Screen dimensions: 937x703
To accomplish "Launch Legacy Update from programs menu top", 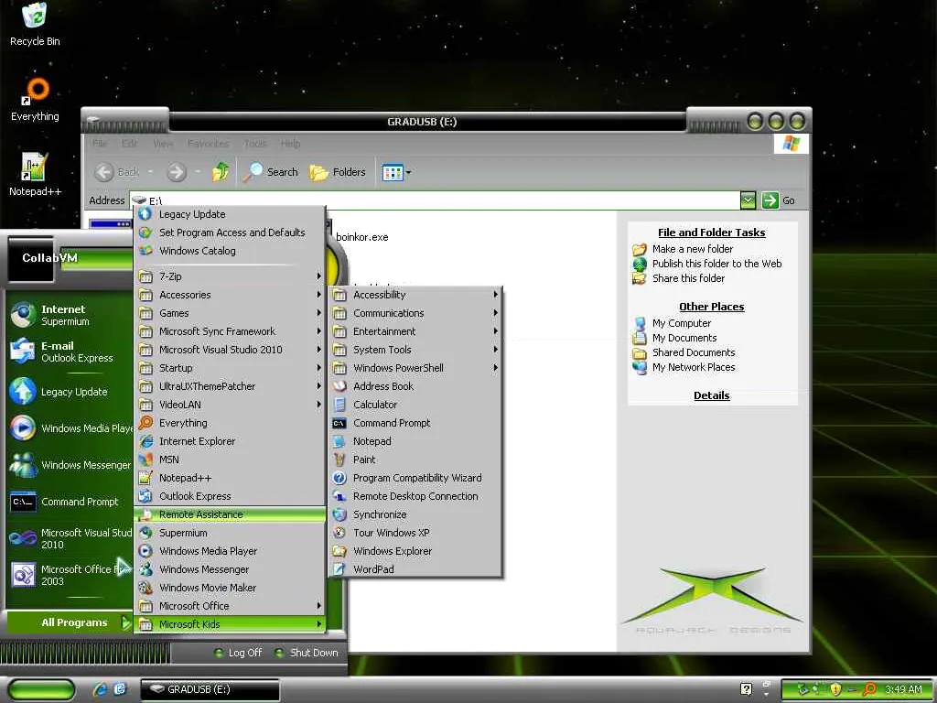I will [230, 214].
